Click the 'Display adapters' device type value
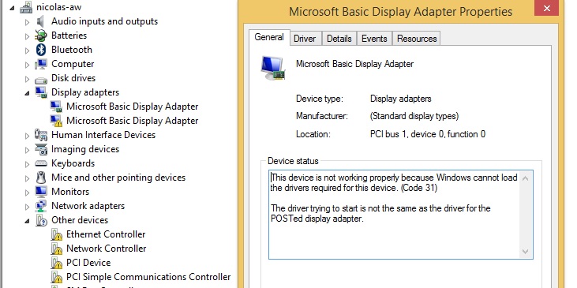 pyautogui.click(x=401, y=99)
